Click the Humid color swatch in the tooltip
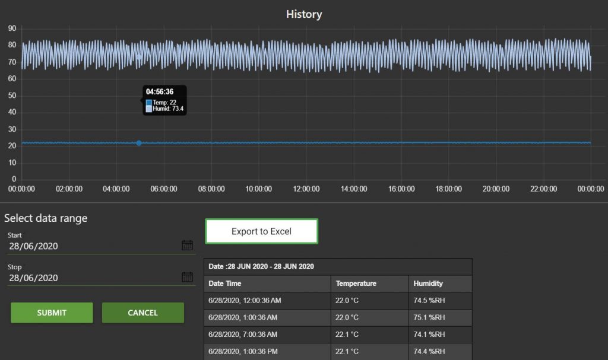Image resolution: width=608 pixels, height=360 pixels. (x=149, y=109)
